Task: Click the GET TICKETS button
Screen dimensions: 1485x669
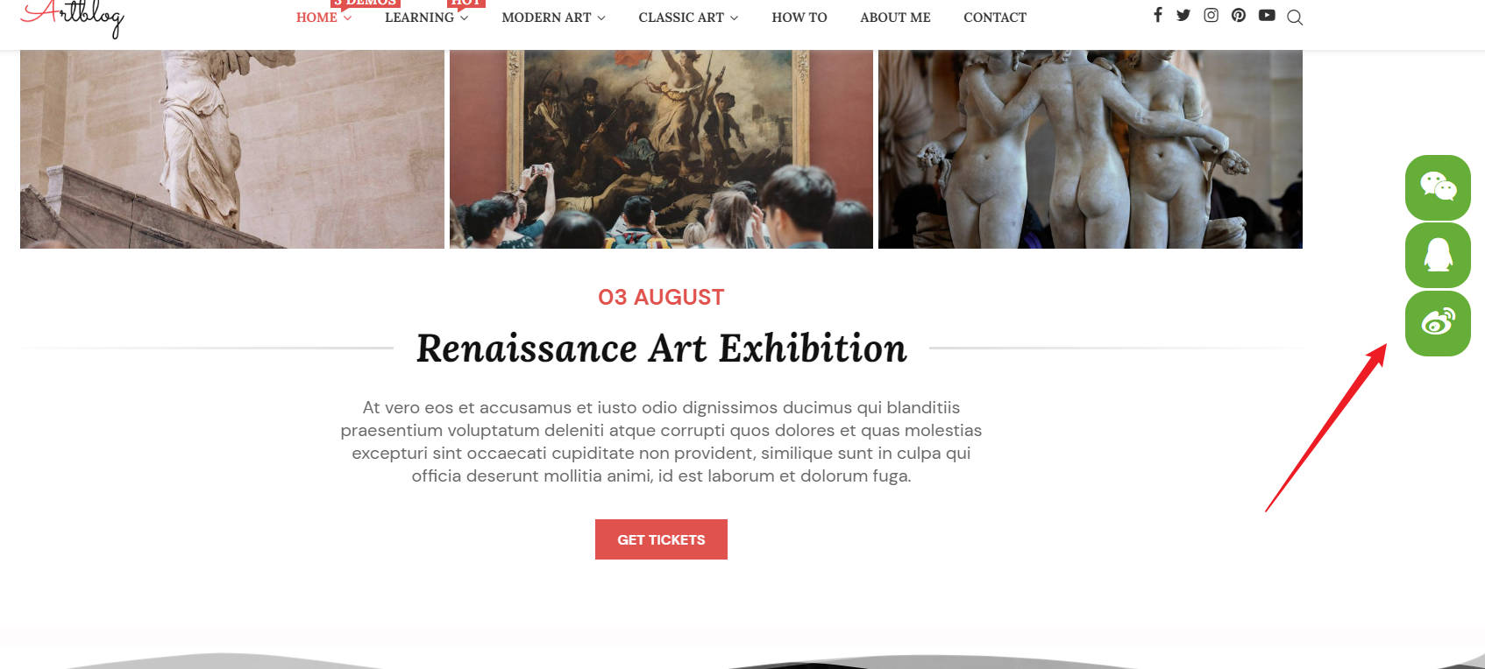Action: (661, 539)
